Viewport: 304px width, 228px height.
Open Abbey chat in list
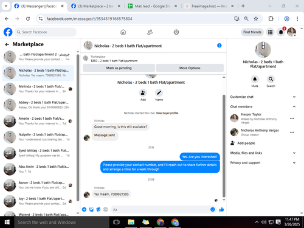coord(38,105)
